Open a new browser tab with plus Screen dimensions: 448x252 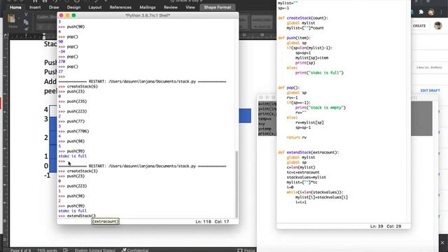[428, 1]
